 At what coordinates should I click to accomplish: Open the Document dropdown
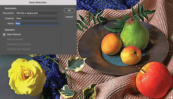pos(37,13)
